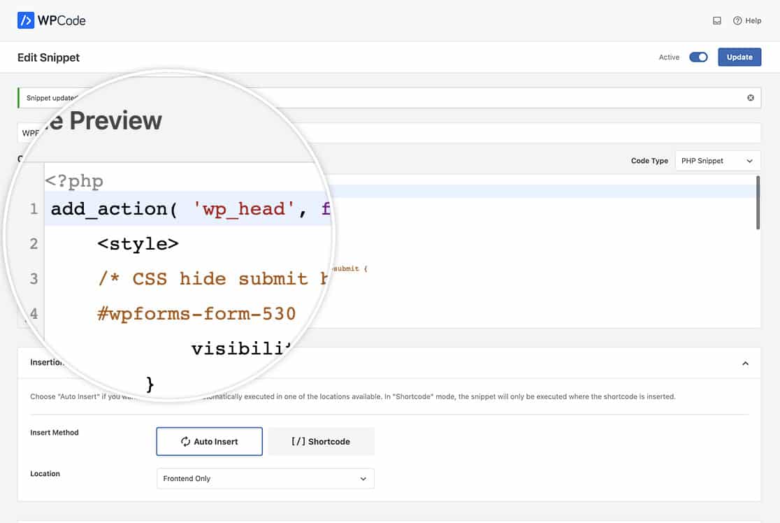Click the Update button

click(739, 57)
